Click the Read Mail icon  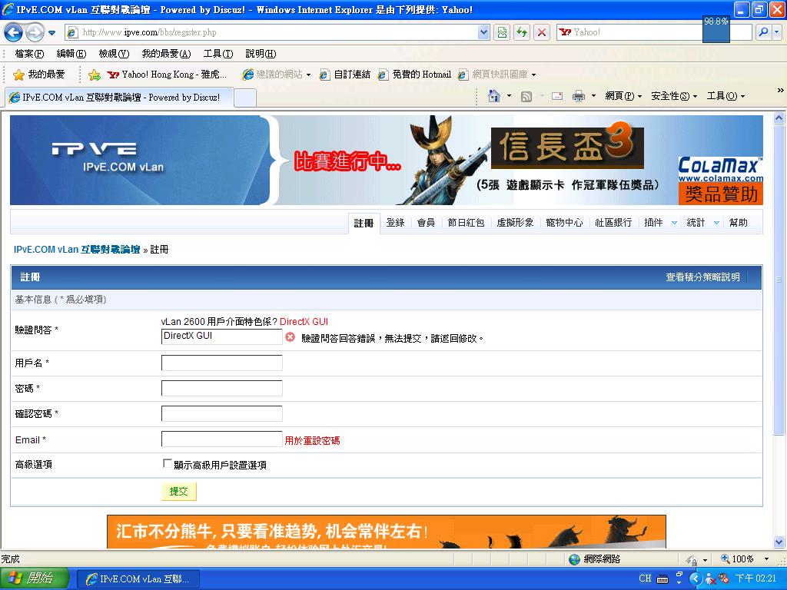[x=557, y=96]
